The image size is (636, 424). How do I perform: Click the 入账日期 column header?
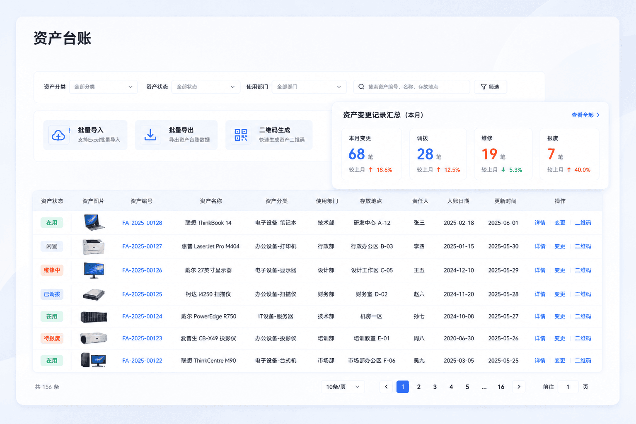(458, 201)
